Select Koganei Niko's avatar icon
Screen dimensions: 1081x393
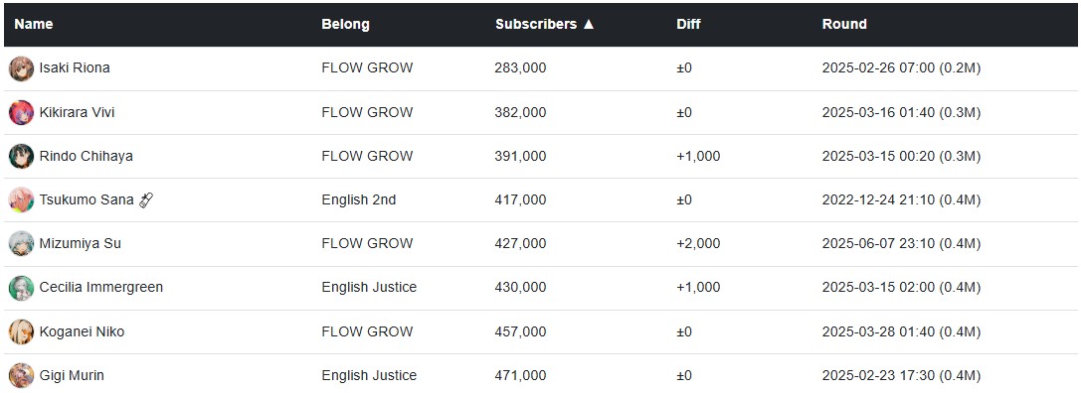coord(21,331)
